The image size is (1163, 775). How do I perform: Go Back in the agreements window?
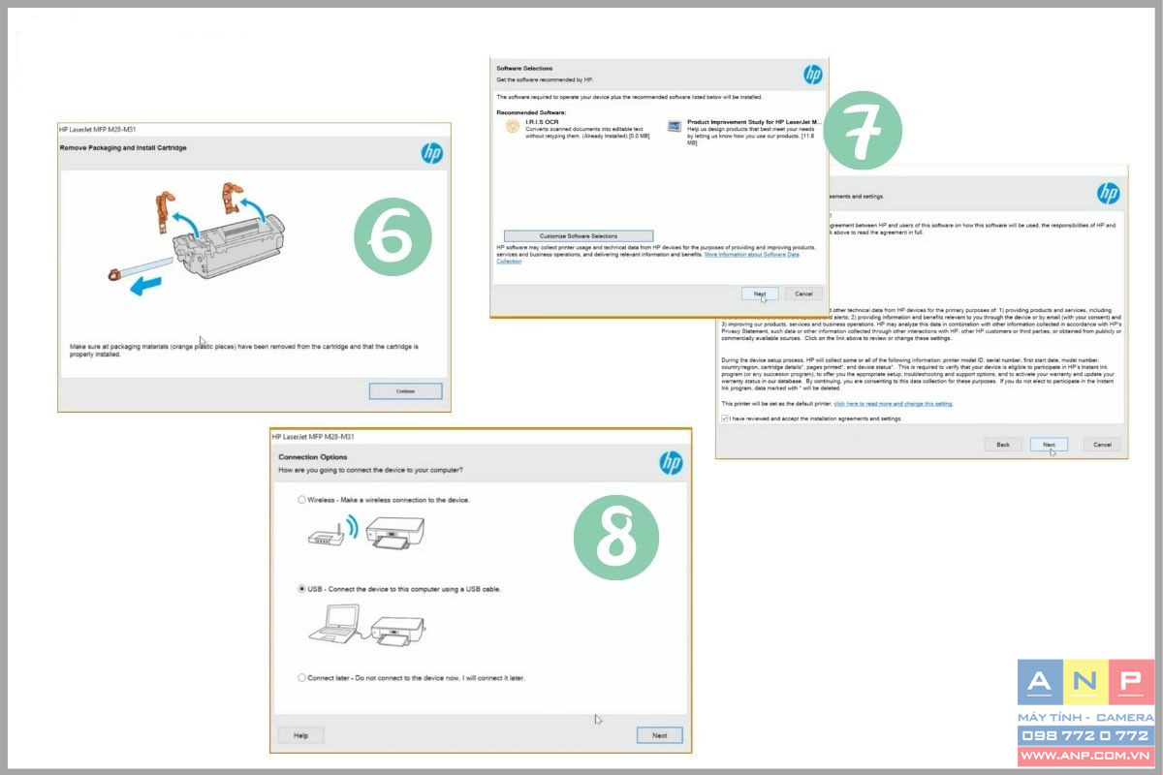(1003, 445)
